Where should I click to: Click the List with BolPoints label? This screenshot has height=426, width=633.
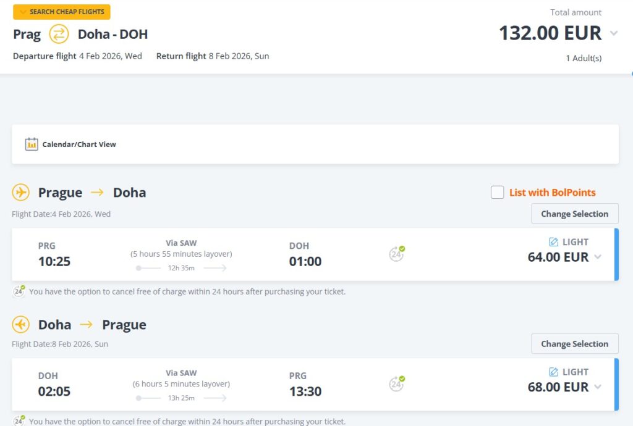552,193
